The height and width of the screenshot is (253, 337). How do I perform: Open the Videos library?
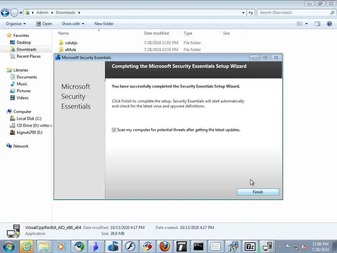(x=22, y=98)
